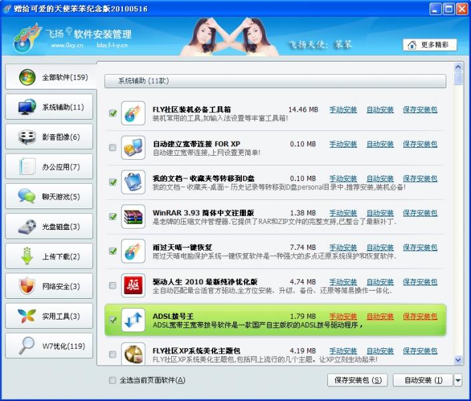
Task: Click the house icon beside 更多精彩
Action: pos(412,45)
